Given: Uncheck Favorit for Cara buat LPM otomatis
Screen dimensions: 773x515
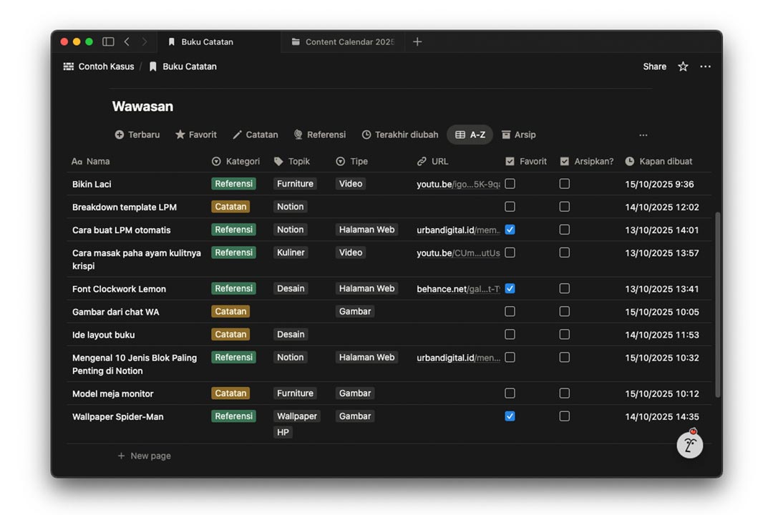Looking at the screenshot, I should coord(510,230).
